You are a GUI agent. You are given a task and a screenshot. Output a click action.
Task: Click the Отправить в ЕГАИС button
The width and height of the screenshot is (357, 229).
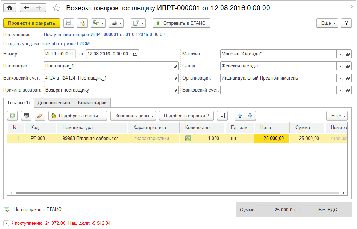pyautogui.click(x=182, y=23)
